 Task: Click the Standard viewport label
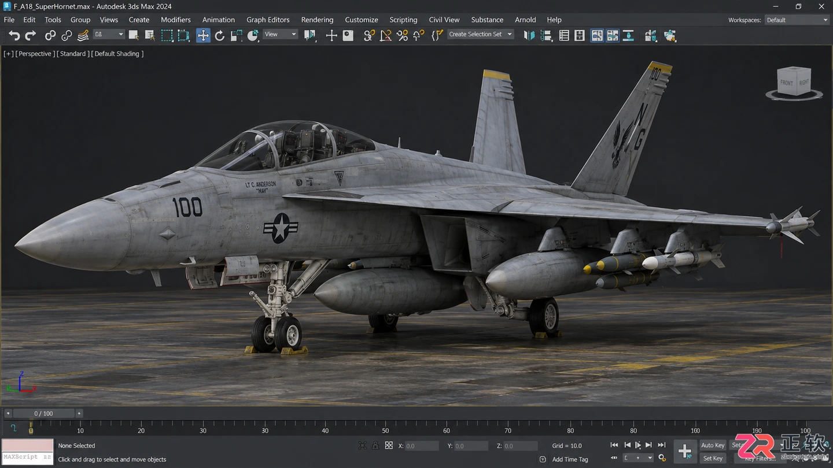[x=73, y=54]
